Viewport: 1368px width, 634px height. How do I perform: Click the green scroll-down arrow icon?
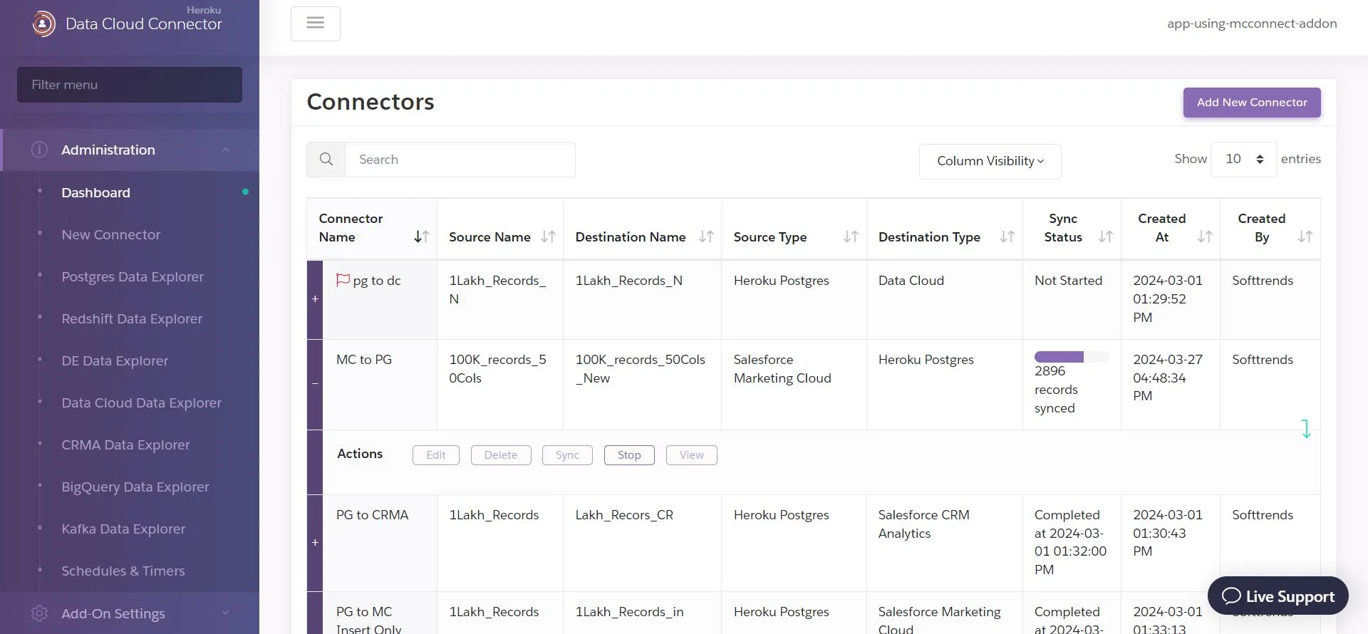(1305, 429)
